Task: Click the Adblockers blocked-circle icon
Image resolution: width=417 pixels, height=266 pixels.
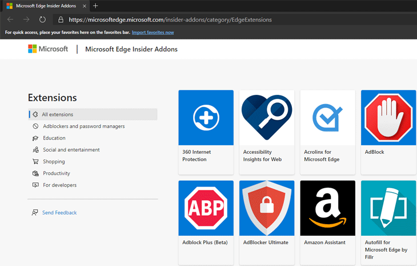Action: (x=35, y=126)
